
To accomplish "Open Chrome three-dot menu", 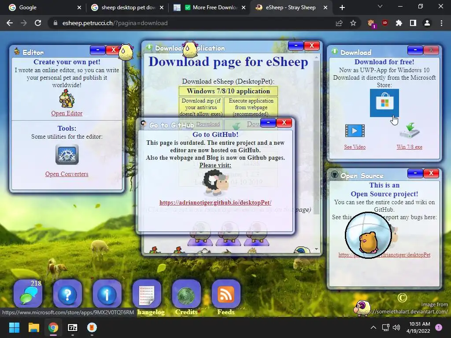I will (441, 23).
